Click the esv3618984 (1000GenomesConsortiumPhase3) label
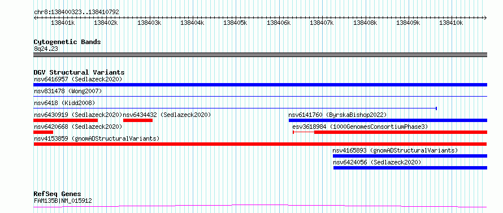This screenshot has height=213, width=503. (360, 127)
